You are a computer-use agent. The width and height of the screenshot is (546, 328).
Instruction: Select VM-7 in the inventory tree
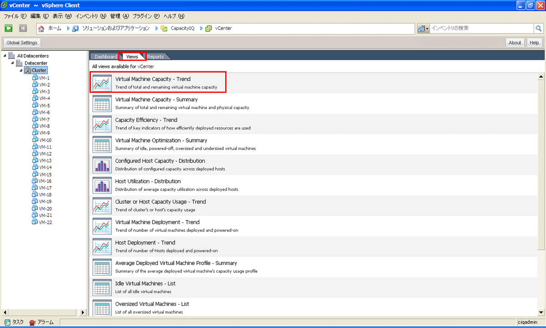click(x=45, y=119)
